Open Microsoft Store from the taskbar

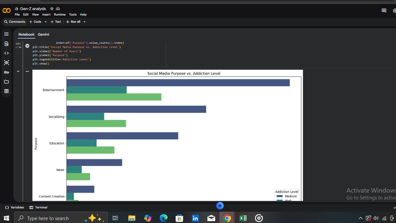(179, 218)
